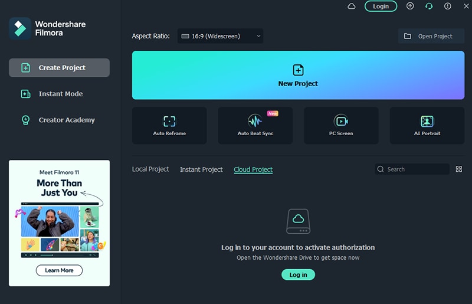Open the AI Portrait tool
The image size is (472, 304).
[427, 126]
